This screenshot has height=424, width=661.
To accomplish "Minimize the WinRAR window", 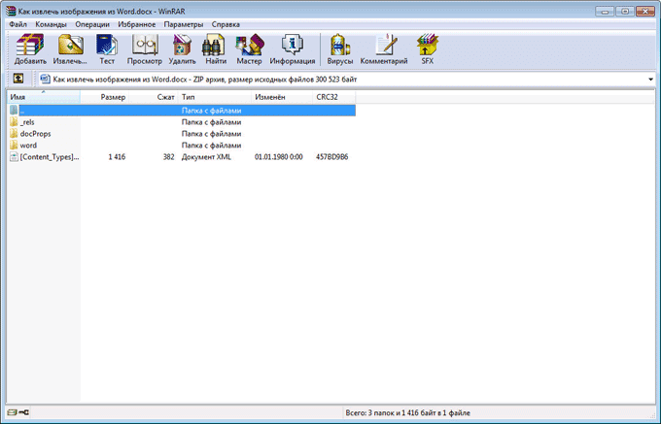I will (605, 12).
